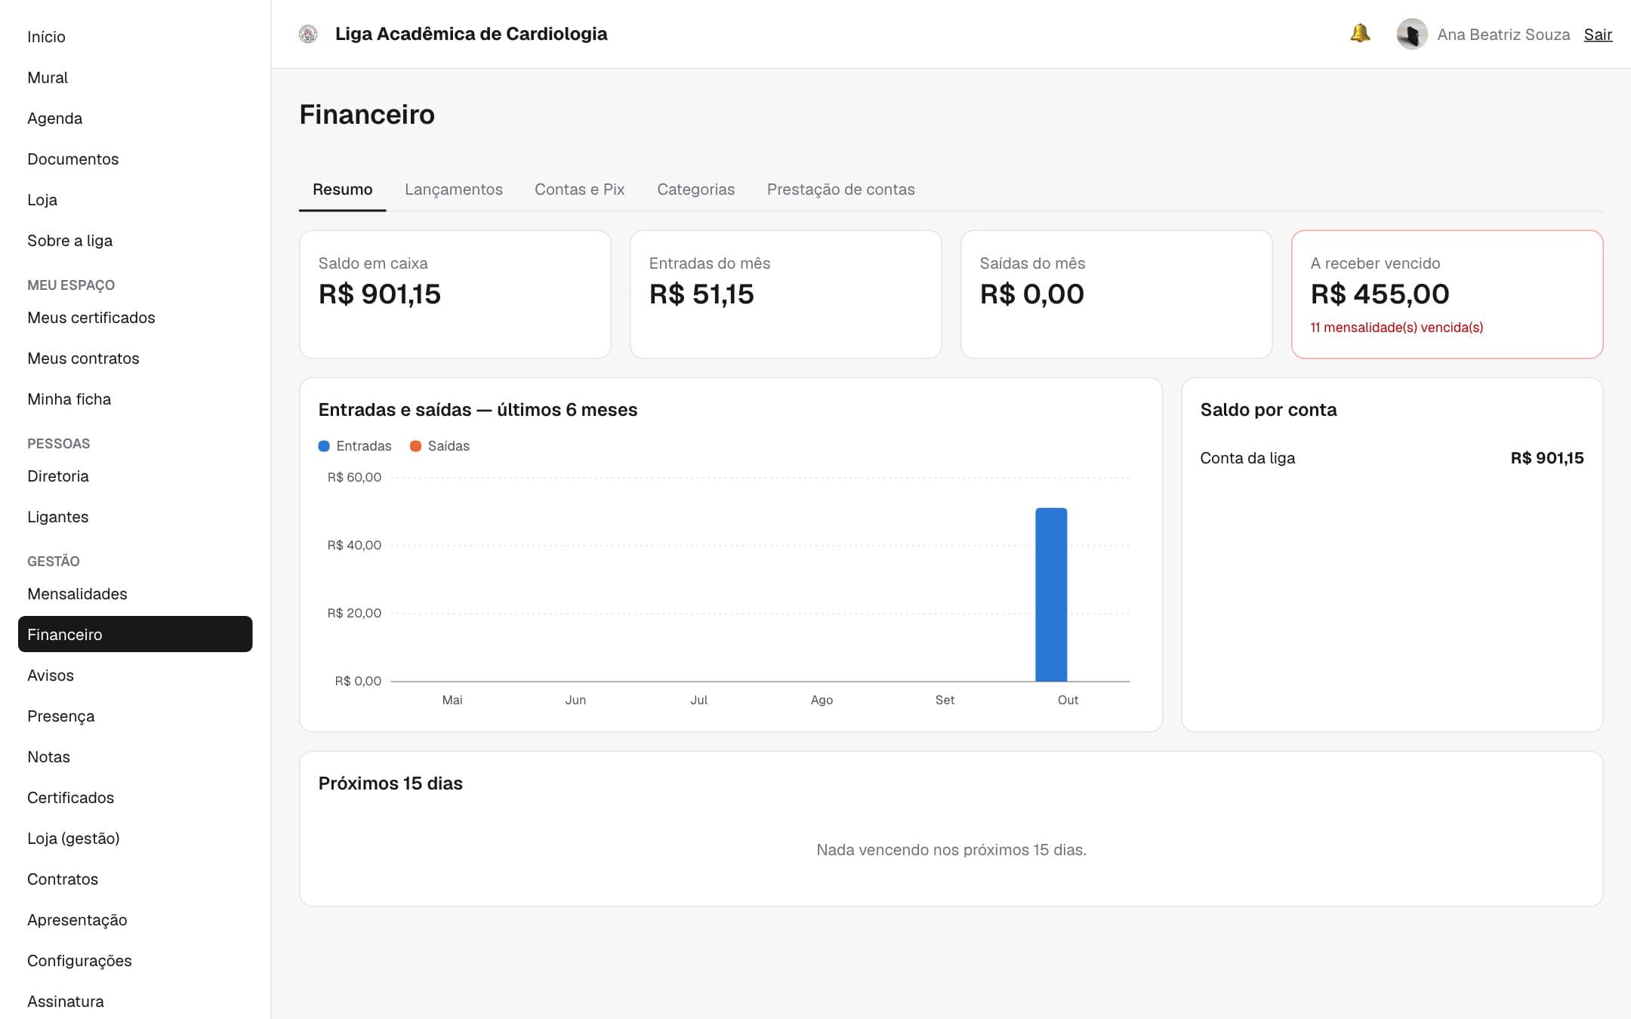The width and height of the screenshot is (1631, 1019).
Task: Open Ligantes list
Action: (x=135, y=516)
